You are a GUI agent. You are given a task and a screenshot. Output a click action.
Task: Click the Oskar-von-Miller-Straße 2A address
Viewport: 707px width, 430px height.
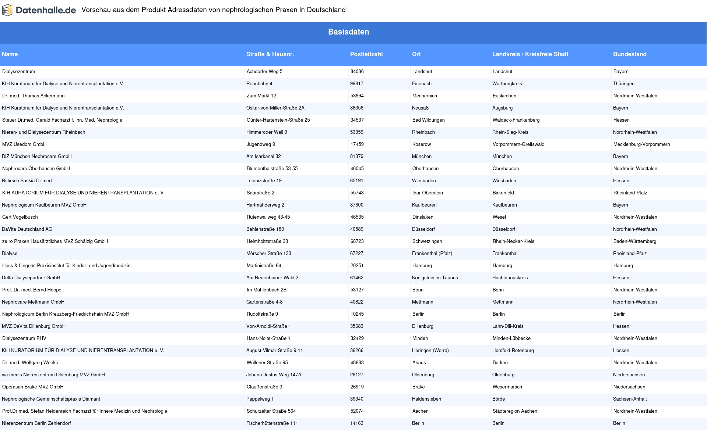(275, 108)
